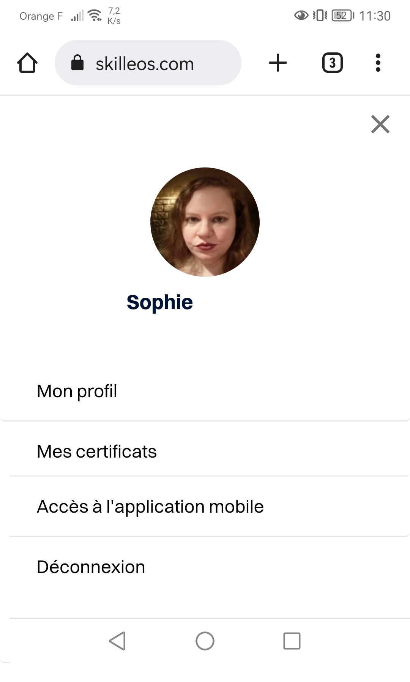Select the skilleos.com address bar
Image resolution: width=410 pixels, height=682 pixels.
[148, 63]
